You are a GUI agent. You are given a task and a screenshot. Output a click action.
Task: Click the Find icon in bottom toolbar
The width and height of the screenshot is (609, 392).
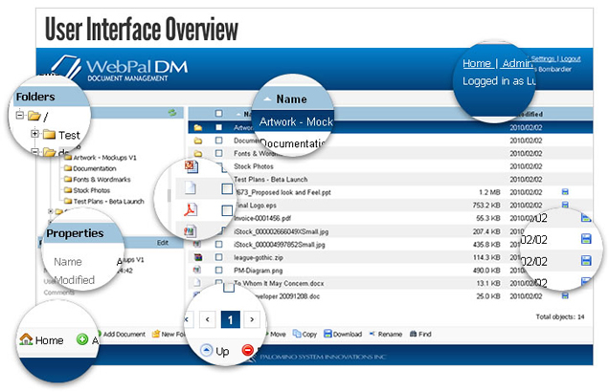pos(412,334)
